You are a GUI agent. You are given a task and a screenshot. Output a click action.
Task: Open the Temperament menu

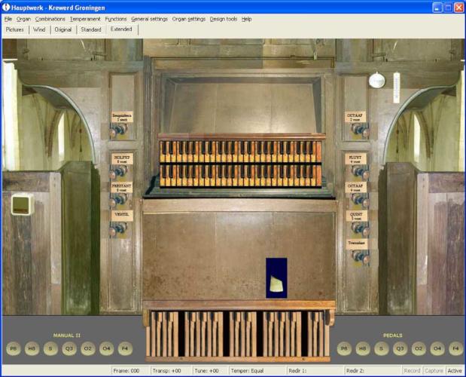pyautogui.click(x=85, y=19)
